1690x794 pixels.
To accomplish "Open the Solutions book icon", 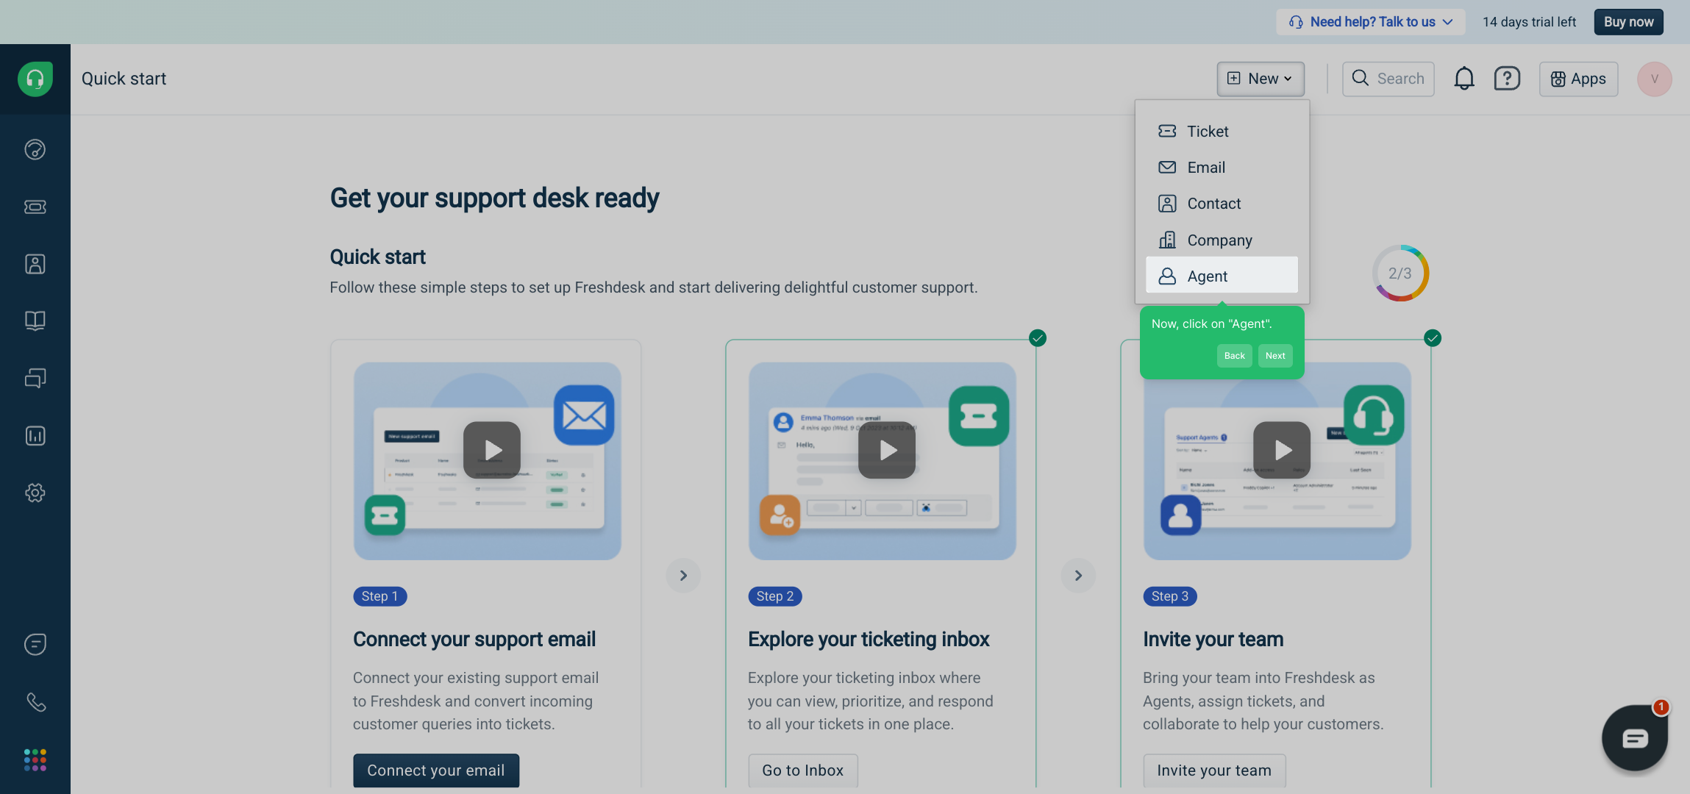I will tap(35, 321).
